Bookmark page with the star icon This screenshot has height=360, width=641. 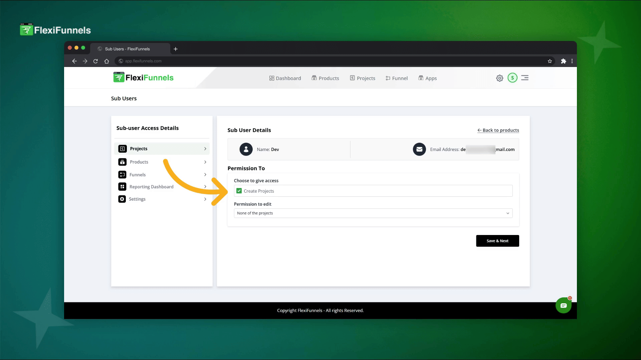coord(550,61)
